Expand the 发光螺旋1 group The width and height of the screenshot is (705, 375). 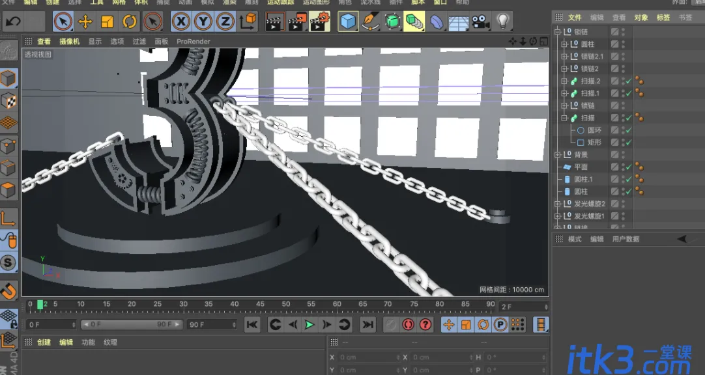(x=558, y=216)
